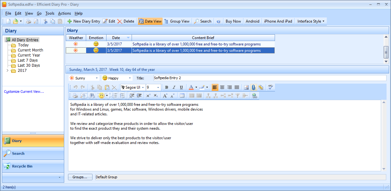
Task: Open the emoticon dropdown arrow
Action: (107, 95)
